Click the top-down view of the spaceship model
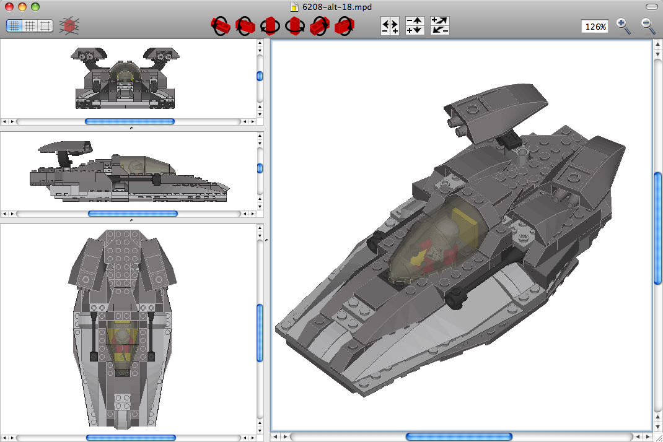This screenshot has height=442, width=663. (x=122, y=328)
